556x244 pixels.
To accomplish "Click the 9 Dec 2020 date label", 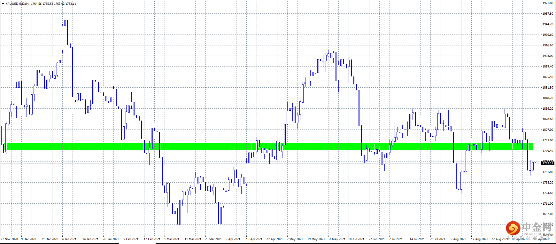I will 29,239.
